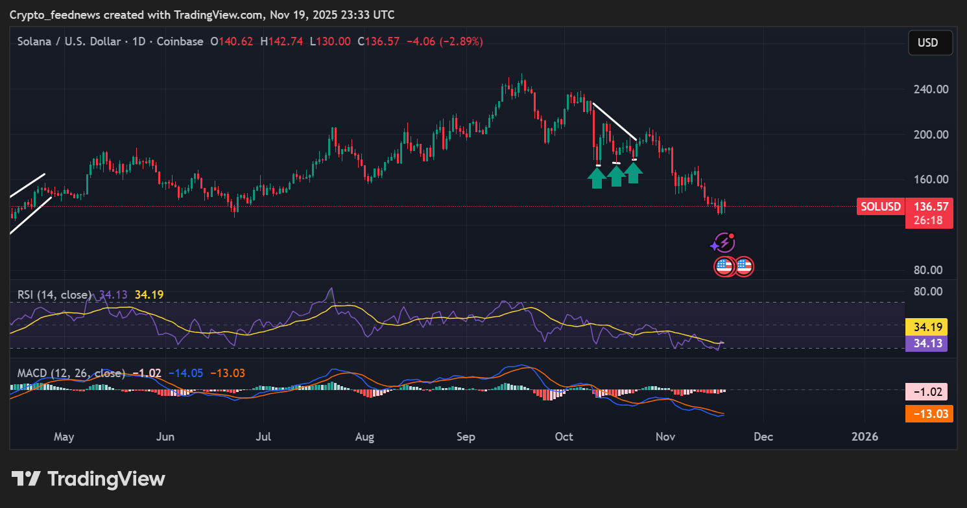This screenshot has height=508, width=967.
Task: Click the 2026 label on time axis
Action: (x=865, y=437)
